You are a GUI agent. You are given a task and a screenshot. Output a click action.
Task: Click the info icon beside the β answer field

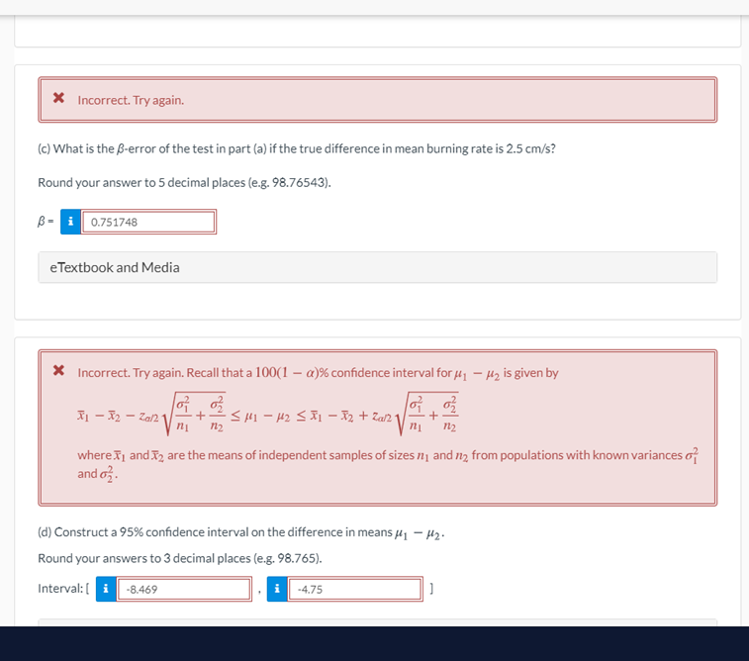[70, 222]
